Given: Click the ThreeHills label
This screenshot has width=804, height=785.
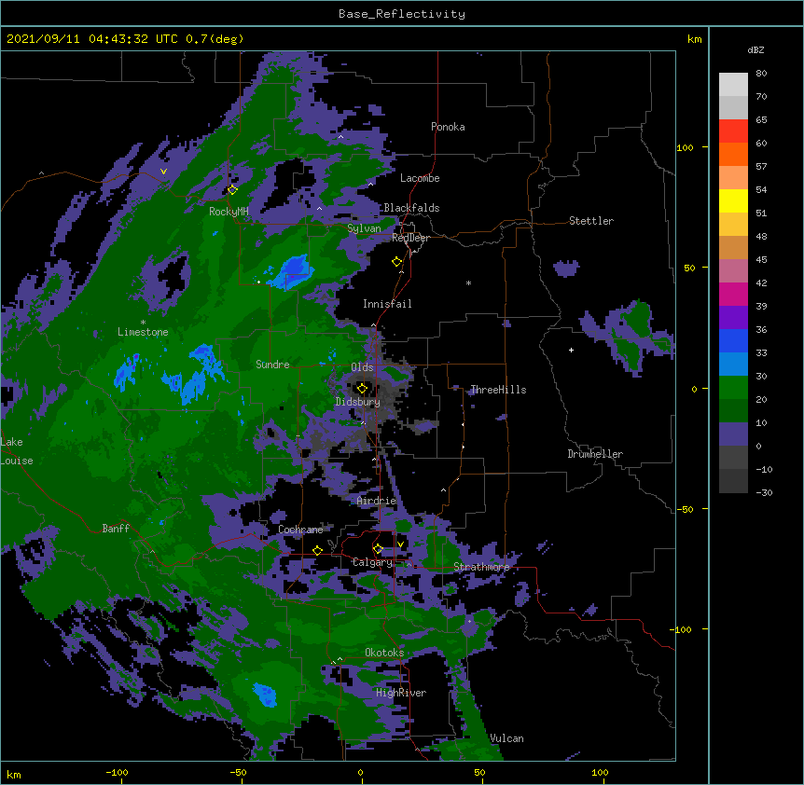Looking at the screenshot, I should click(498, 390).
